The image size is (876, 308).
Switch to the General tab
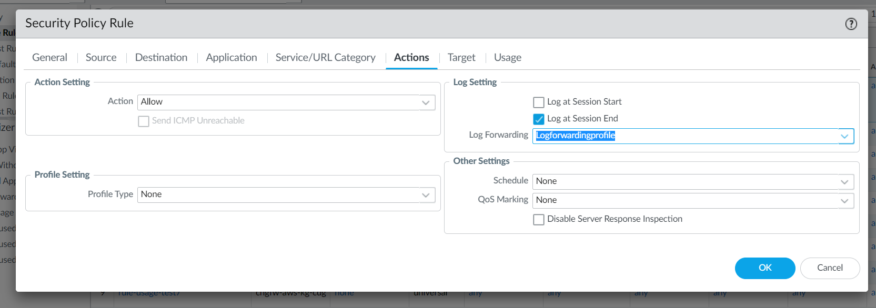pyautogui.click(x=49, y=57)
